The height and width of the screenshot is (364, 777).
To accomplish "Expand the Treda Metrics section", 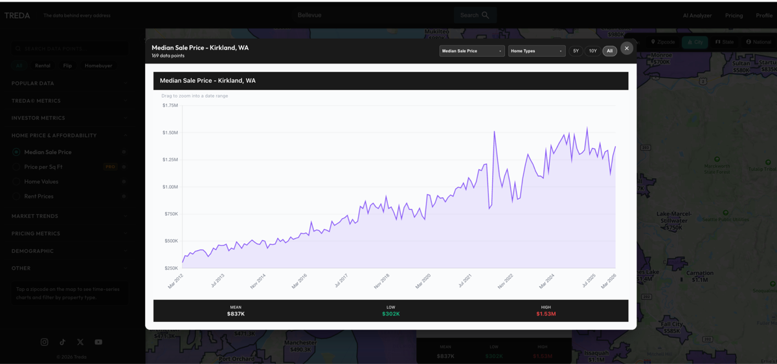I will point(69,101).
